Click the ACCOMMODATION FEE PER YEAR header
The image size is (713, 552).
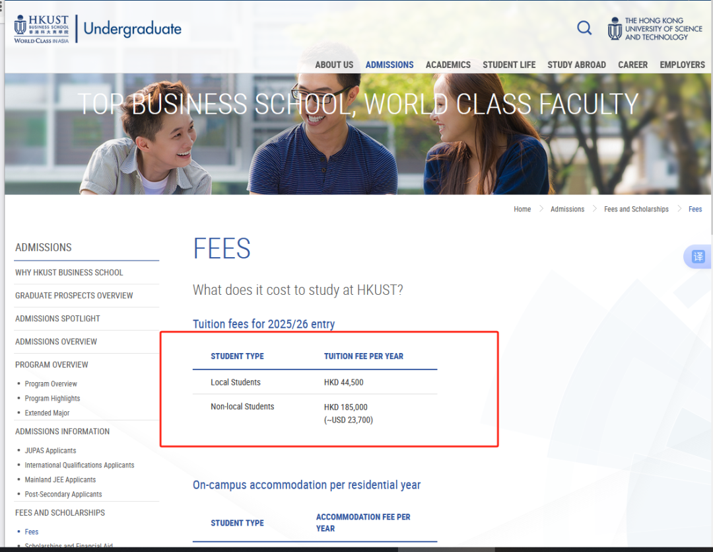(x=363, y=522)
